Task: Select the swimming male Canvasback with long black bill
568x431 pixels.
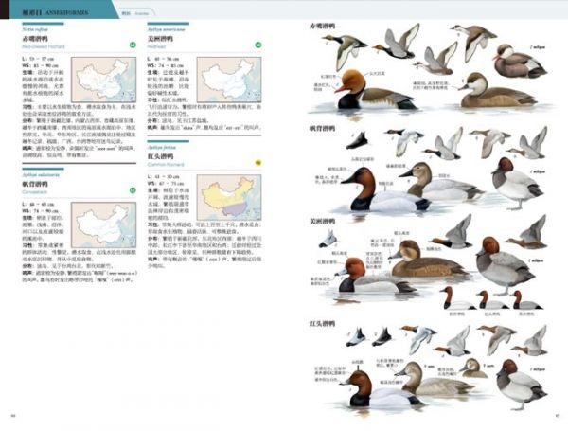Action: click(x=384, y=190)
